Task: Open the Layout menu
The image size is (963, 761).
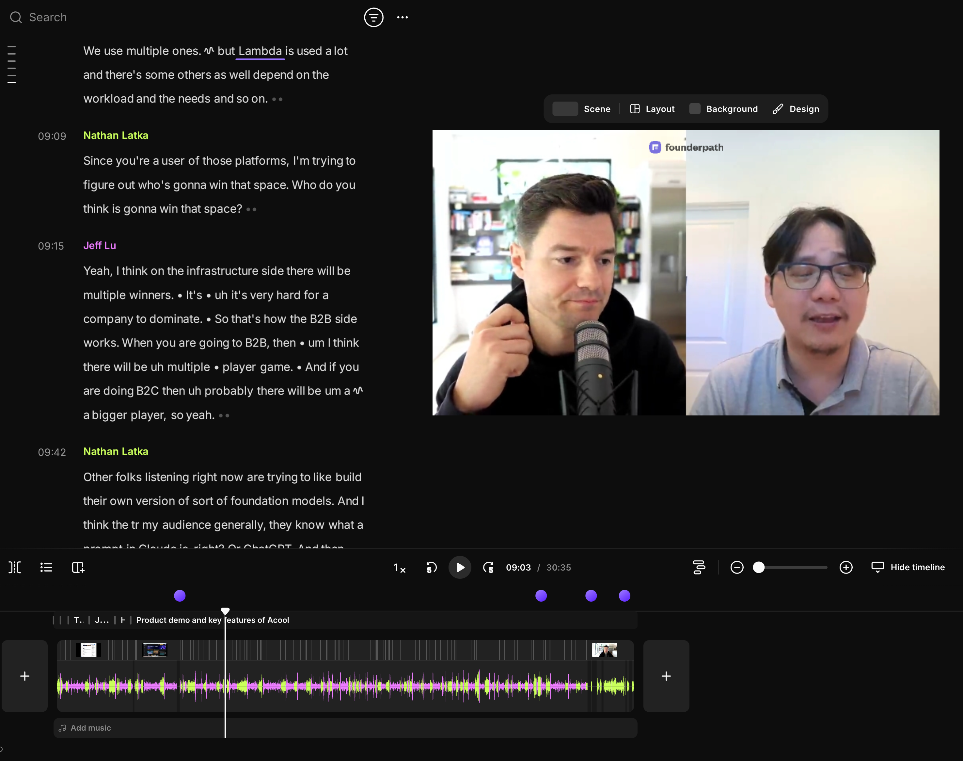Action: tap(652, 109)
